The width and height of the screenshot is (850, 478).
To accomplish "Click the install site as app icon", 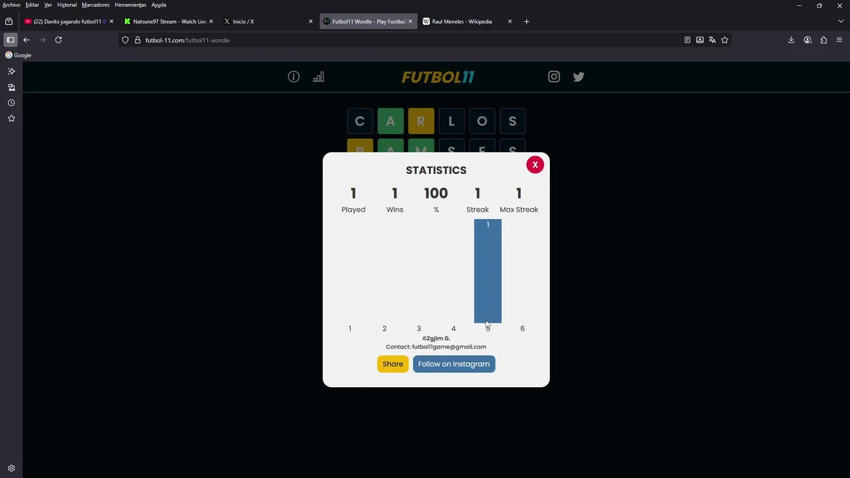I will click(700, 40).
